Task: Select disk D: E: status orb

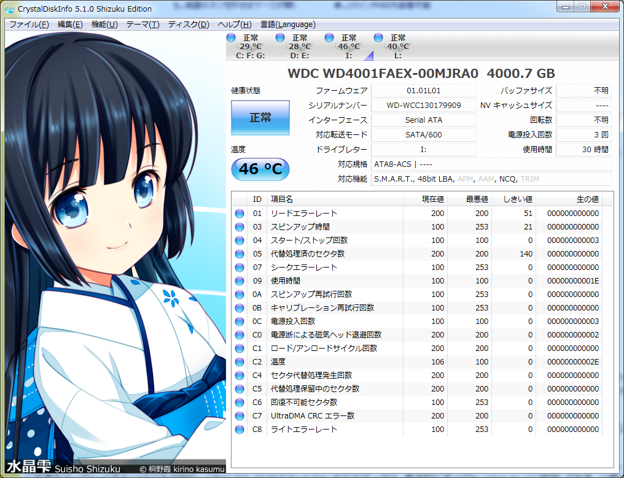Action: [x=280, y=38]
